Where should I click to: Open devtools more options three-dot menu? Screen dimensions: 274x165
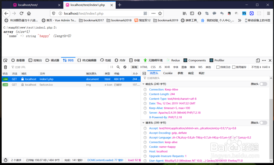[x=264, y=60]
